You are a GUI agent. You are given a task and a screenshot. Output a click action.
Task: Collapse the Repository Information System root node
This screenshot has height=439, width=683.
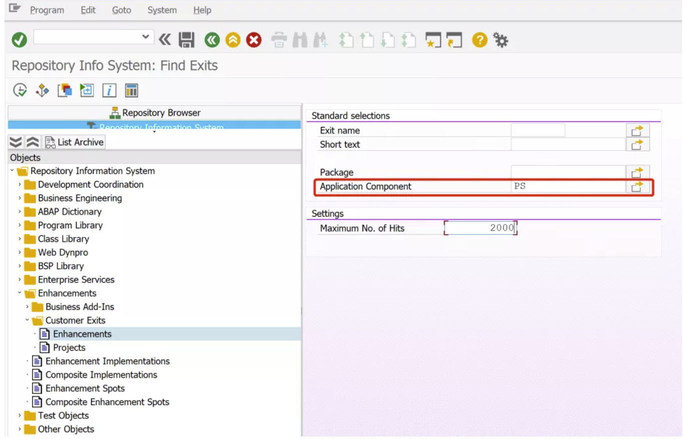pos(12,171)
